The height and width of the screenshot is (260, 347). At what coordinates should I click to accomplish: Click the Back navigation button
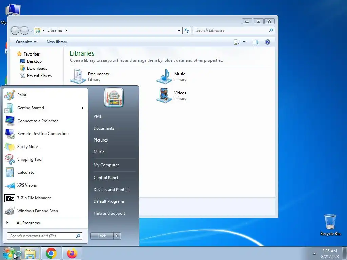pyautogui.click(x=15, y=30)
